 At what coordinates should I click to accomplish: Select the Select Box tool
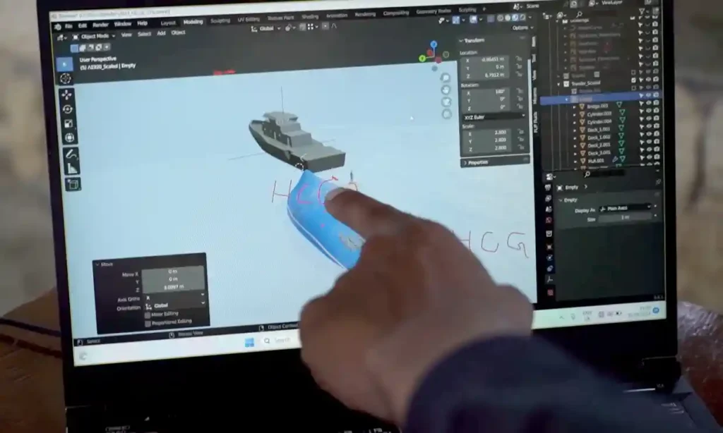coord(65,64)
